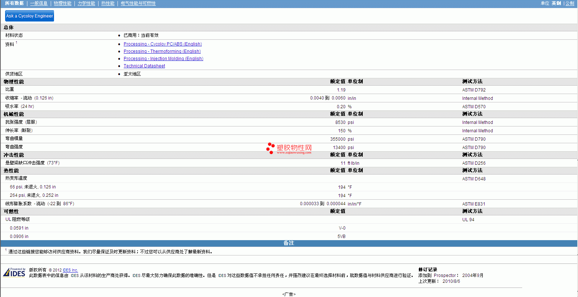Select the 总体 section header
This screenshot has width=578, height=297.
click(x=9, y=27)
